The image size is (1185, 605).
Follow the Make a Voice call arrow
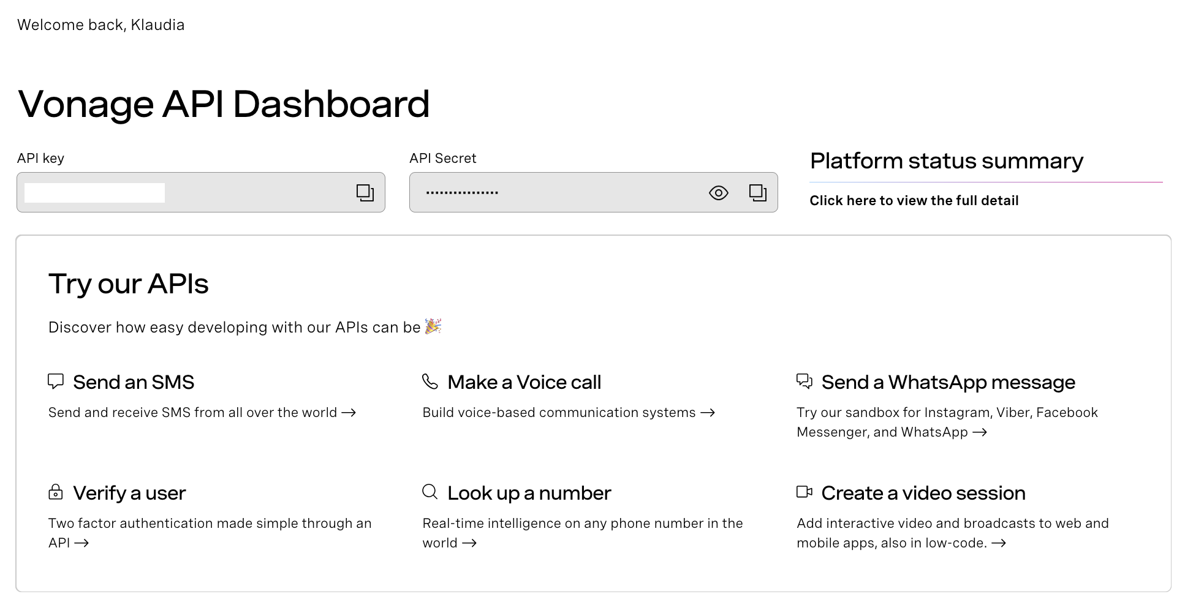[709, 413]
